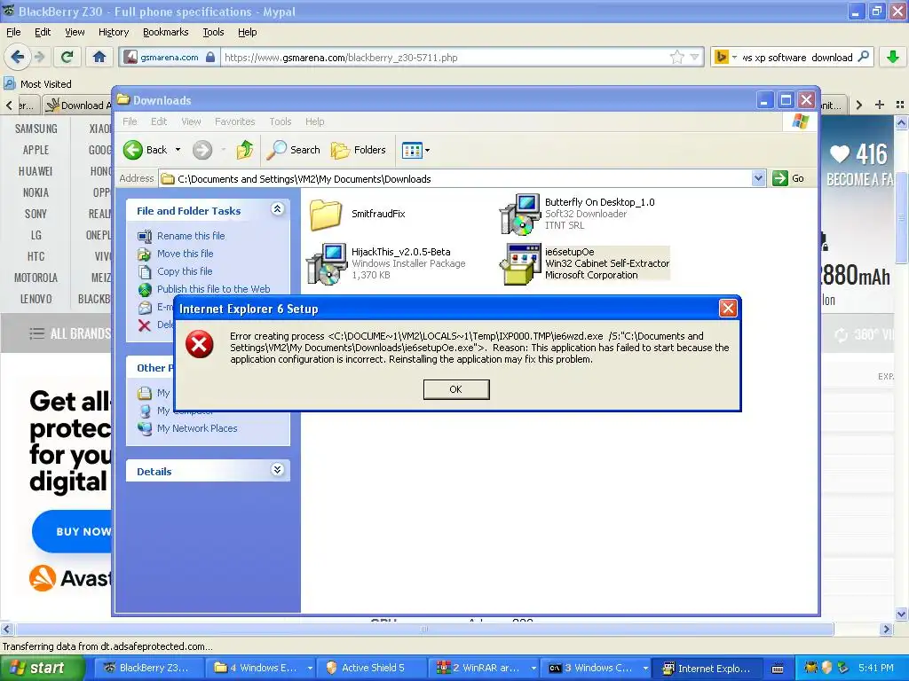Open the File menu in Mypal browser
Screen dimensions: 909x681
coord(13,32)
